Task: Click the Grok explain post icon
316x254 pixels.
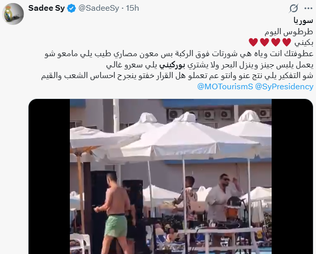Action: (x=294, y=8)
